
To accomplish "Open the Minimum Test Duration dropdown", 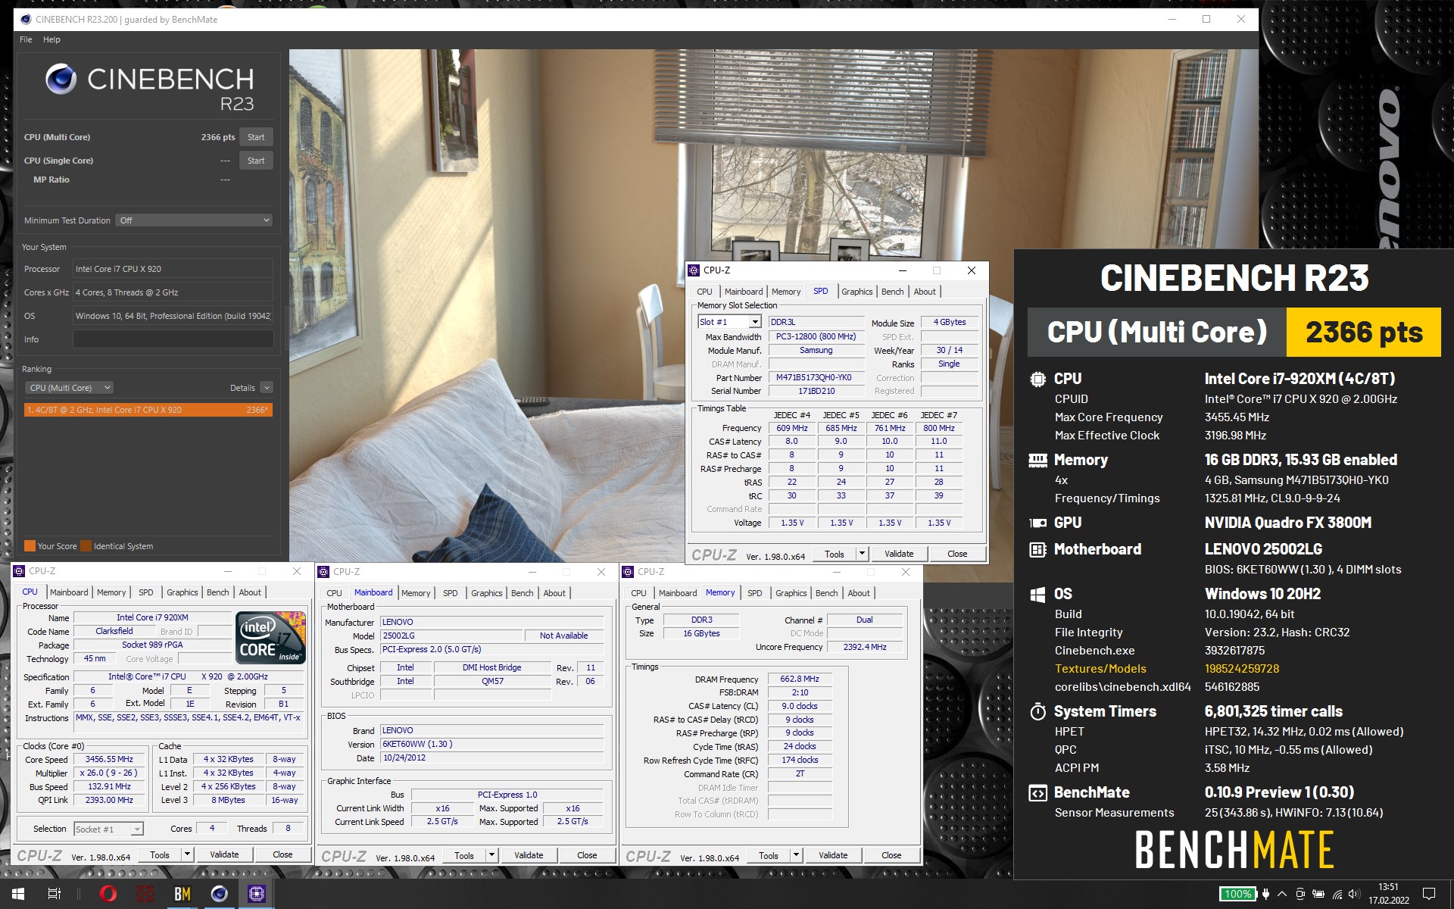I will [x=194, y=220].
